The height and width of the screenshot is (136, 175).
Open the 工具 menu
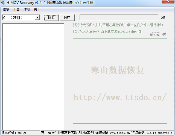click(16, 10)
